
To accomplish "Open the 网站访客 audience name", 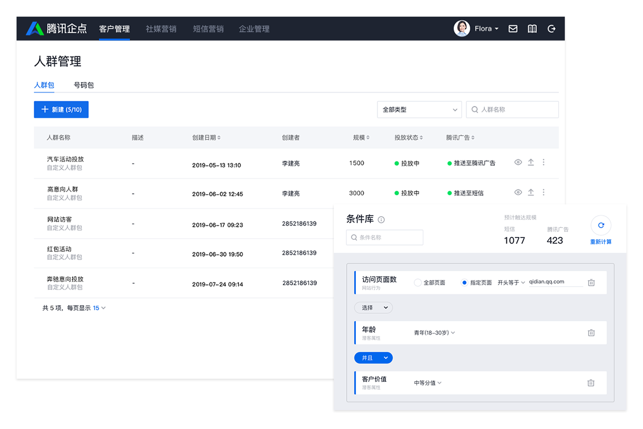I will (59, 219).
